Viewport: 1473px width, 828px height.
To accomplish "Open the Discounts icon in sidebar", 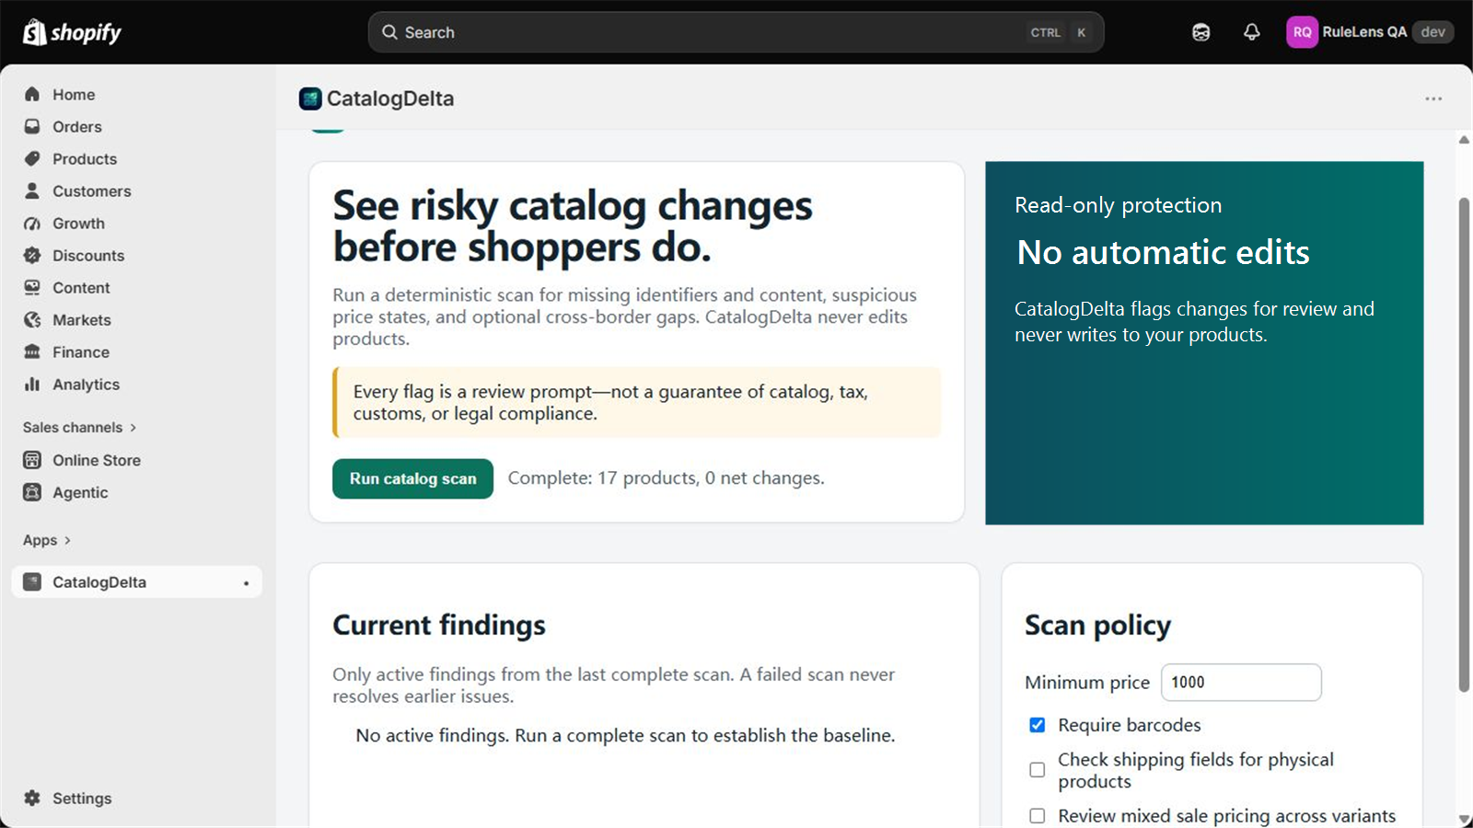I will coord(32,256).
